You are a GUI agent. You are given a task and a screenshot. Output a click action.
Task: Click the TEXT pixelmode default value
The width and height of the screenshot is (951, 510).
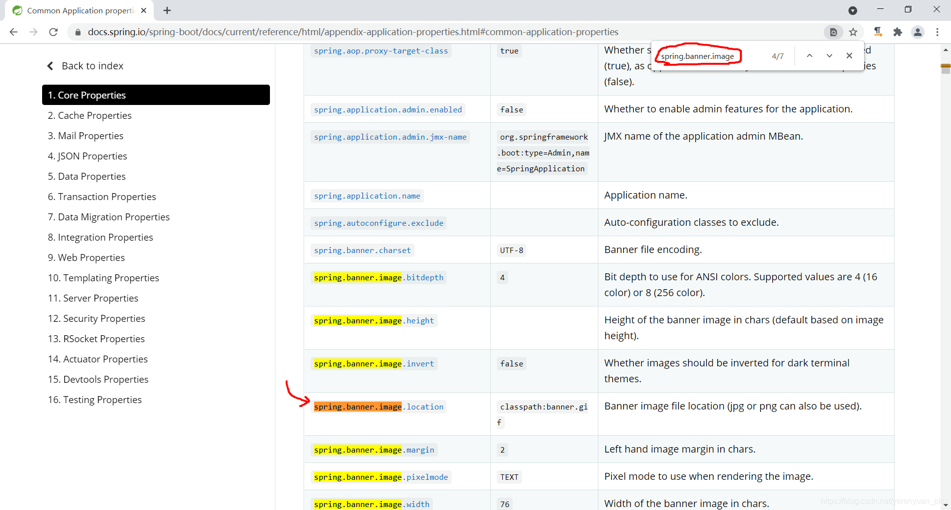pos(509,477)
